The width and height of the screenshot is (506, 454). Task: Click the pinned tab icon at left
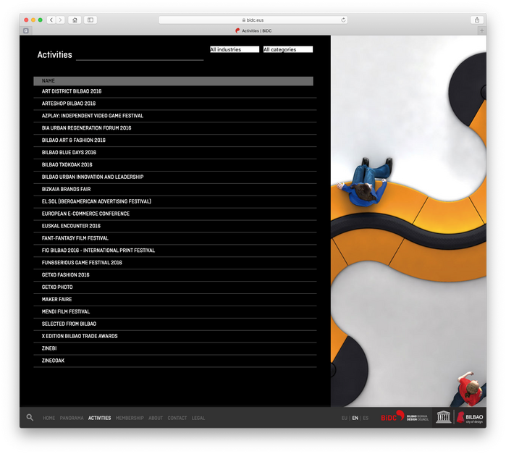point(26,30)
